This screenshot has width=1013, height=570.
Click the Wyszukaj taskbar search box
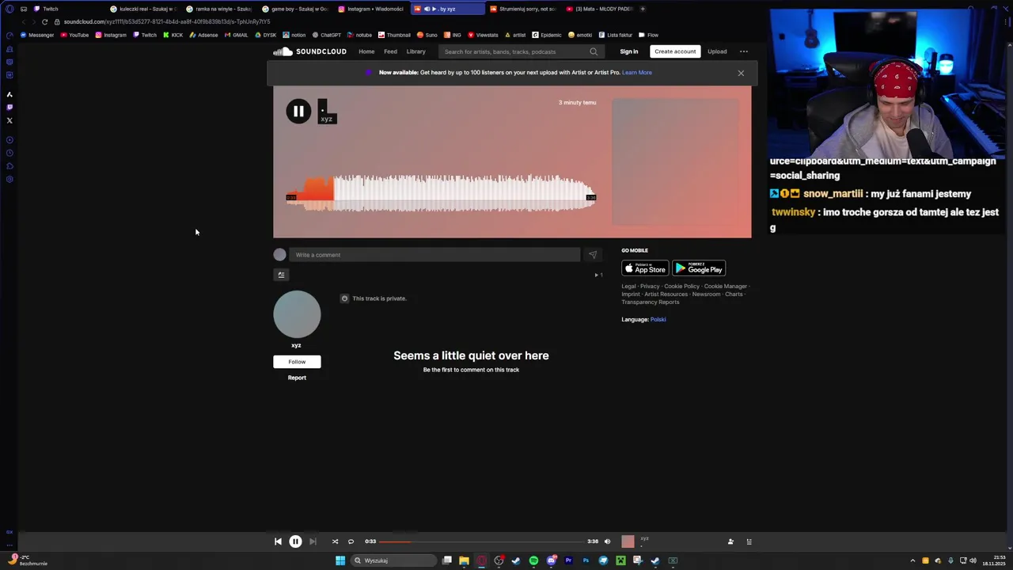(393, 560)
